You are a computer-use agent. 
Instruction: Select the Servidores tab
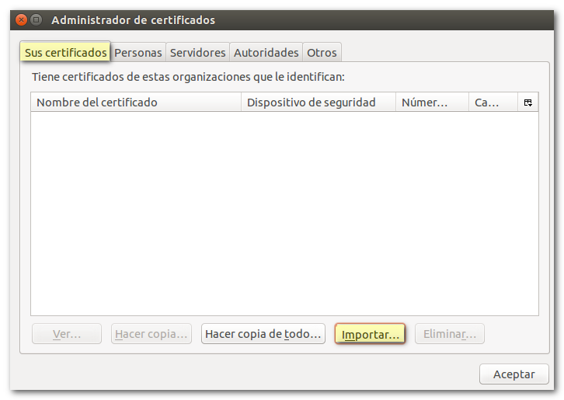(x=197, y=53)
